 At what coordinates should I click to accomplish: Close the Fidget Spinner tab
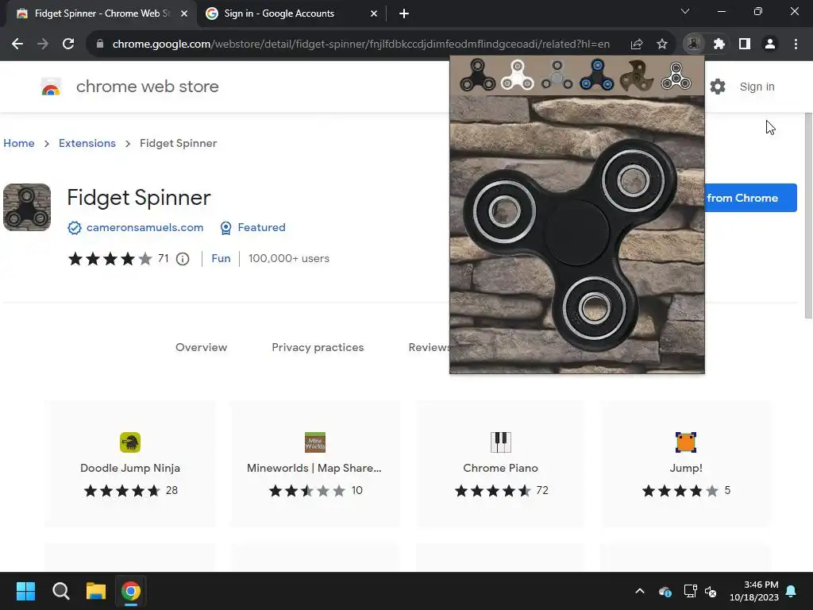pyautogui.click(x=184, y=14)
